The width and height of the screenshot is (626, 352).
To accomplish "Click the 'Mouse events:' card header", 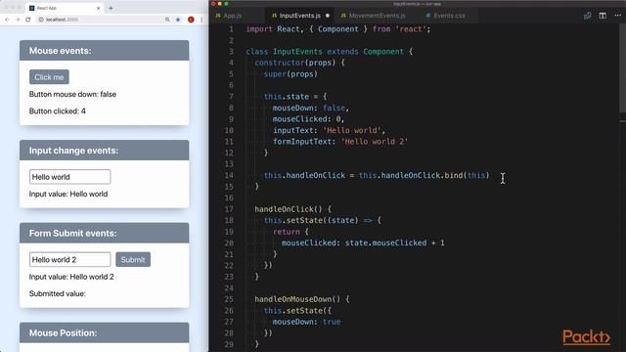I will [105, 51].
